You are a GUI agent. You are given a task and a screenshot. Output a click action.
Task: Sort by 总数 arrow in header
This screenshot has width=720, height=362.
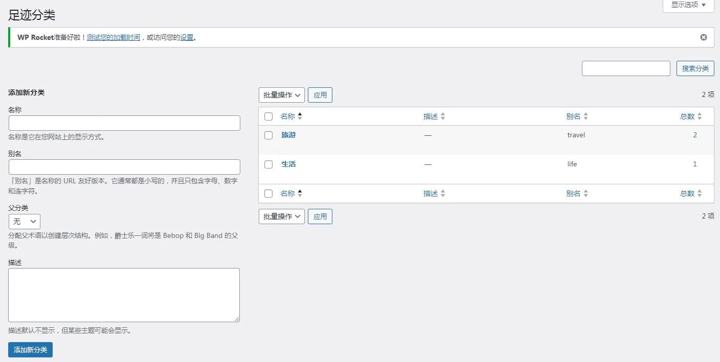tap(699, 116)
